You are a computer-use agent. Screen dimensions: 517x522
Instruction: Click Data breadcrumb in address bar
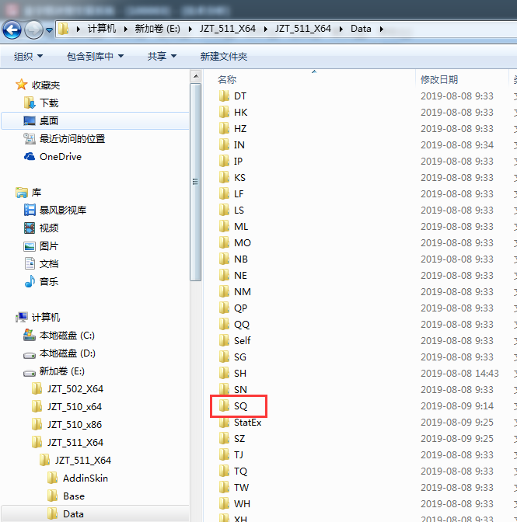click(361, 29)
